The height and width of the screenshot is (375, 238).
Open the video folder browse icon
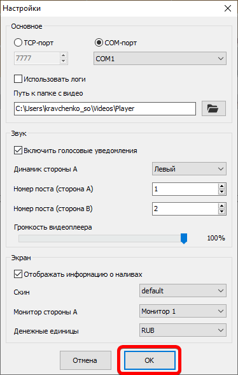coord(214,108)
